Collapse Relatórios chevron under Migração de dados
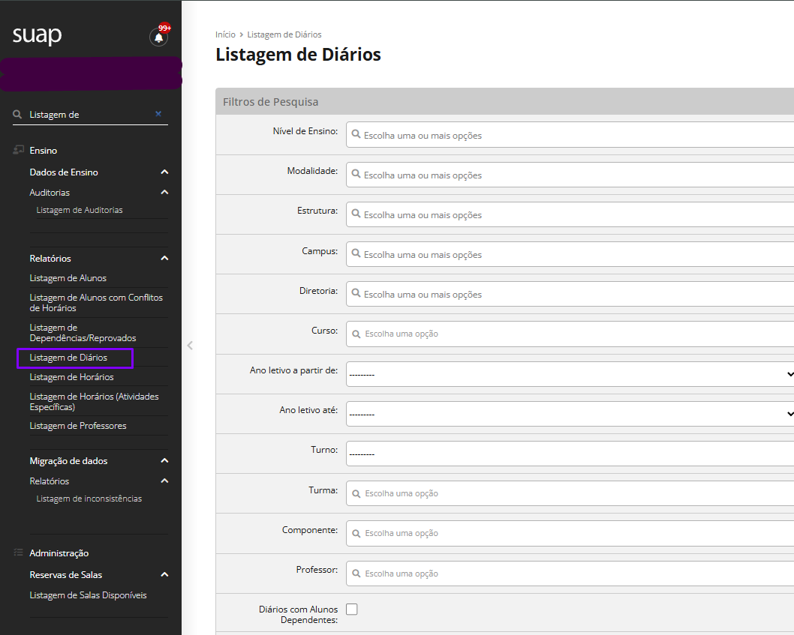 click(x=164, y=481)
